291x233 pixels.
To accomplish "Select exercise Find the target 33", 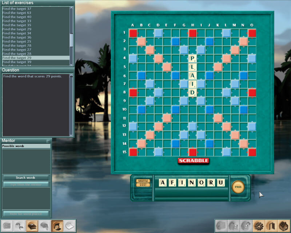I will 36,21.
